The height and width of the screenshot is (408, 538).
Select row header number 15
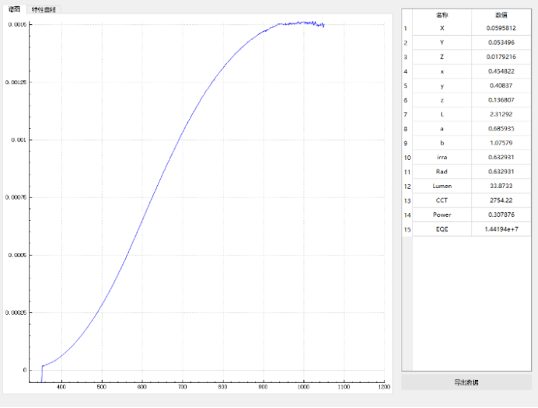pyautogui.click(x=406, y=228)
